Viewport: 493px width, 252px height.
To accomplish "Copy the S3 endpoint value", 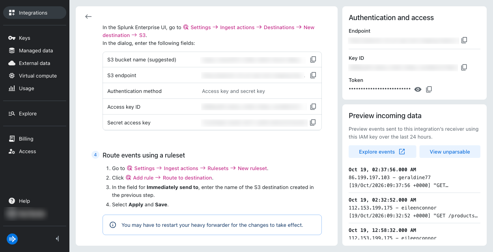I will click(313, 75).
